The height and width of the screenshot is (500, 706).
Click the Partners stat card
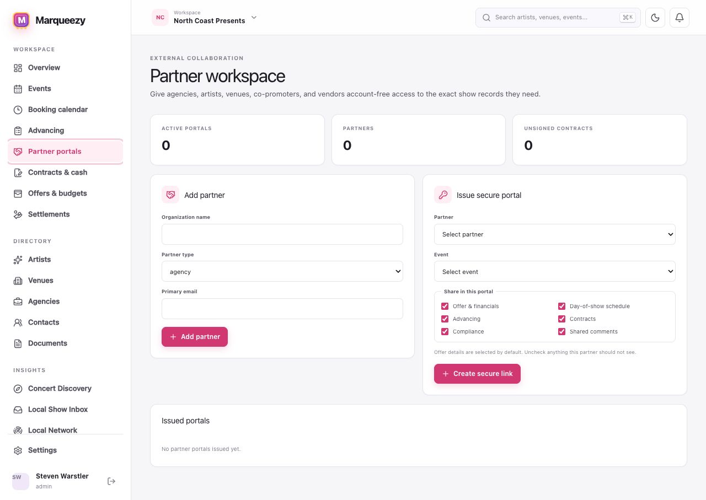click(x=419, y=139)
